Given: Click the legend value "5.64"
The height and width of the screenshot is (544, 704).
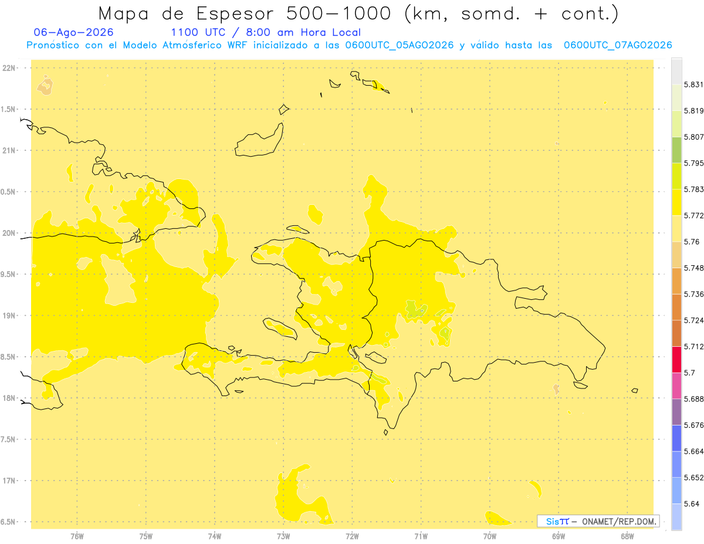Looking at the screenshot, I should (692, 504).
